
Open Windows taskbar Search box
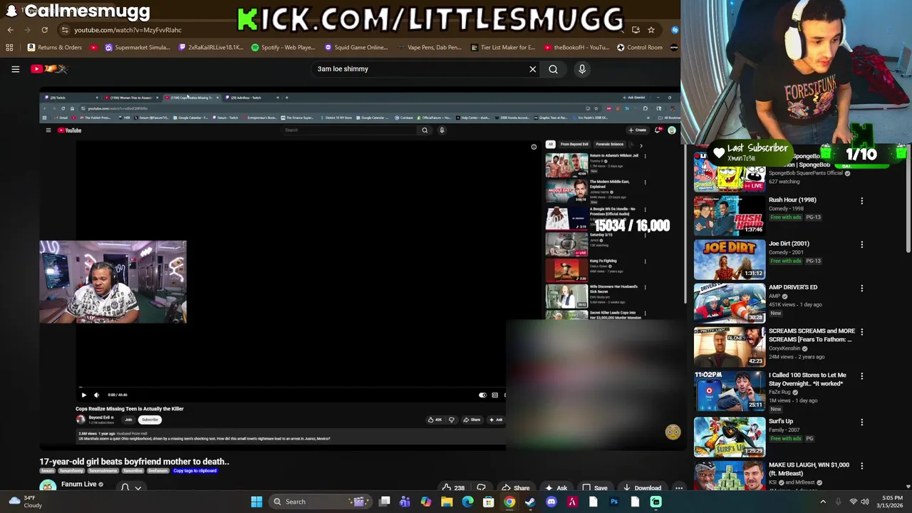tap(319, 502)
